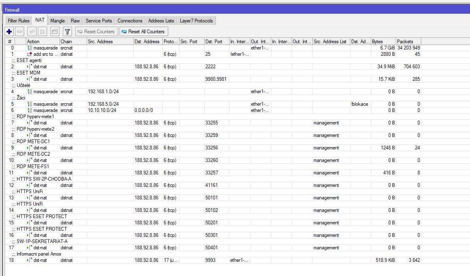Select the rule with source 192.168.5.0/24

[103, 104]
